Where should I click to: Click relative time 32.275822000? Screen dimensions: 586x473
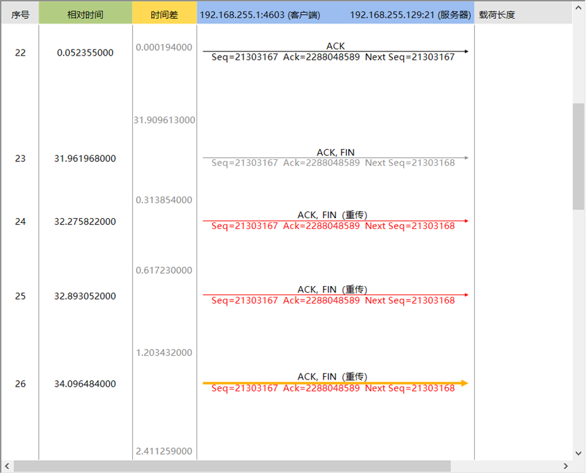point(85,222)
